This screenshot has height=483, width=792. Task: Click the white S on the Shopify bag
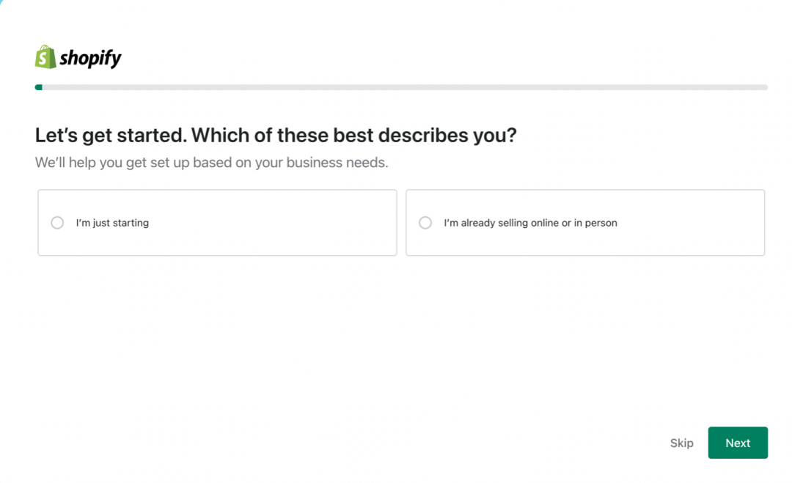[45, 59]
